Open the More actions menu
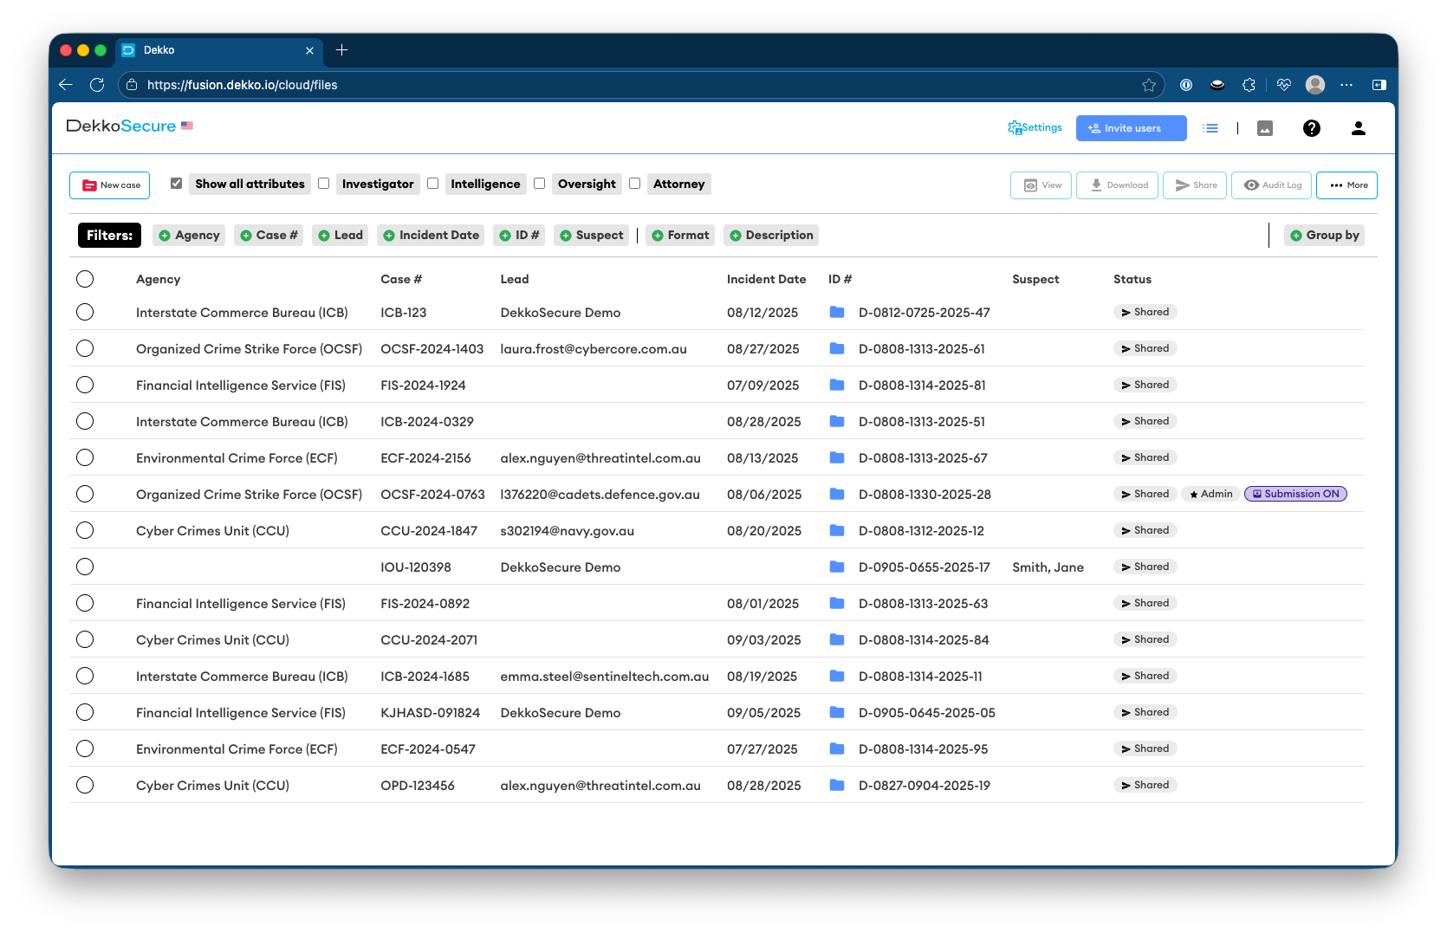1447x933 pixels. [x=1346, y=185]
